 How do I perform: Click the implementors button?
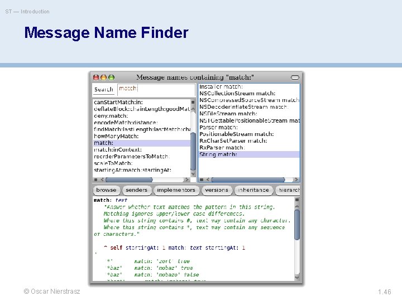pos(176,190)
